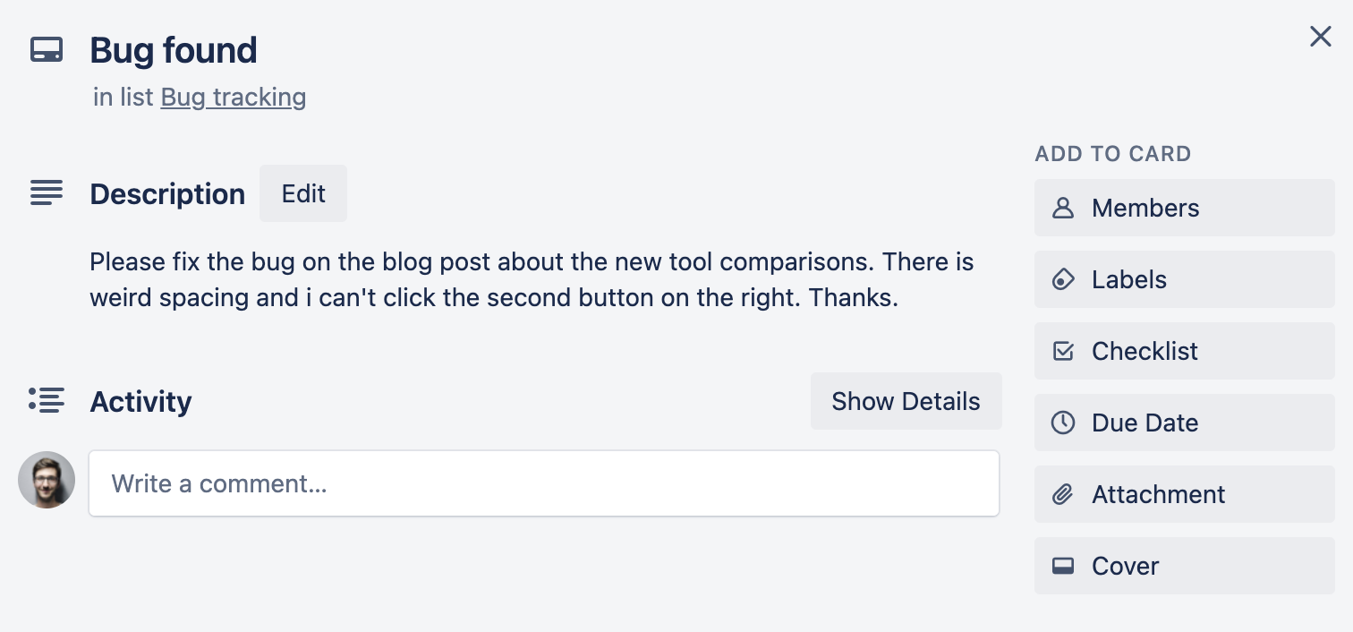This screenshot has width=1353, height=632.
Task: Close the Bug found card dialog
Action: pyautogui.click(x=1321, y=37)
